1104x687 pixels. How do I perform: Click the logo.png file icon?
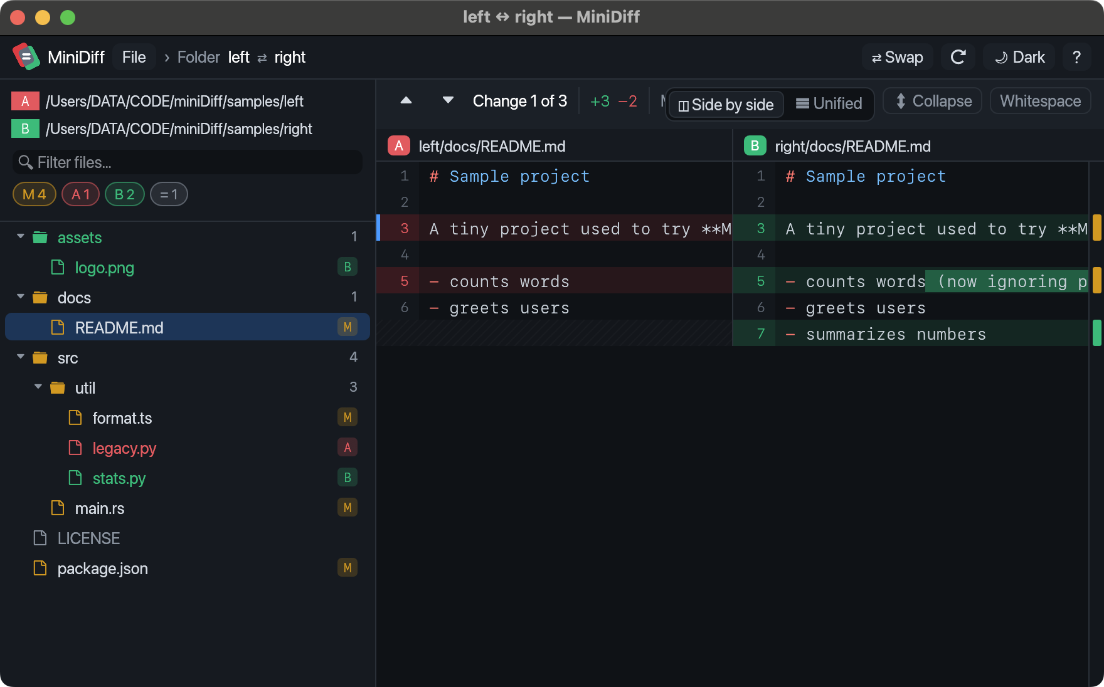pyautogui.click(x=58, y=268)
